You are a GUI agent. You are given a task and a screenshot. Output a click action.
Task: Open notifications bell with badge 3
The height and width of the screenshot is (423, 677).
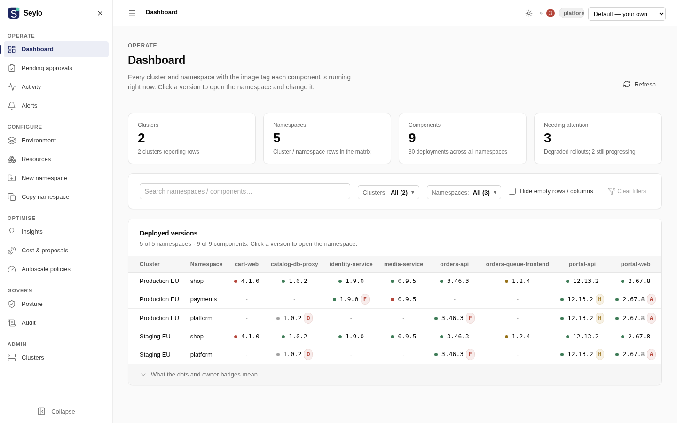pyautogui.click(x=547, y=13)
